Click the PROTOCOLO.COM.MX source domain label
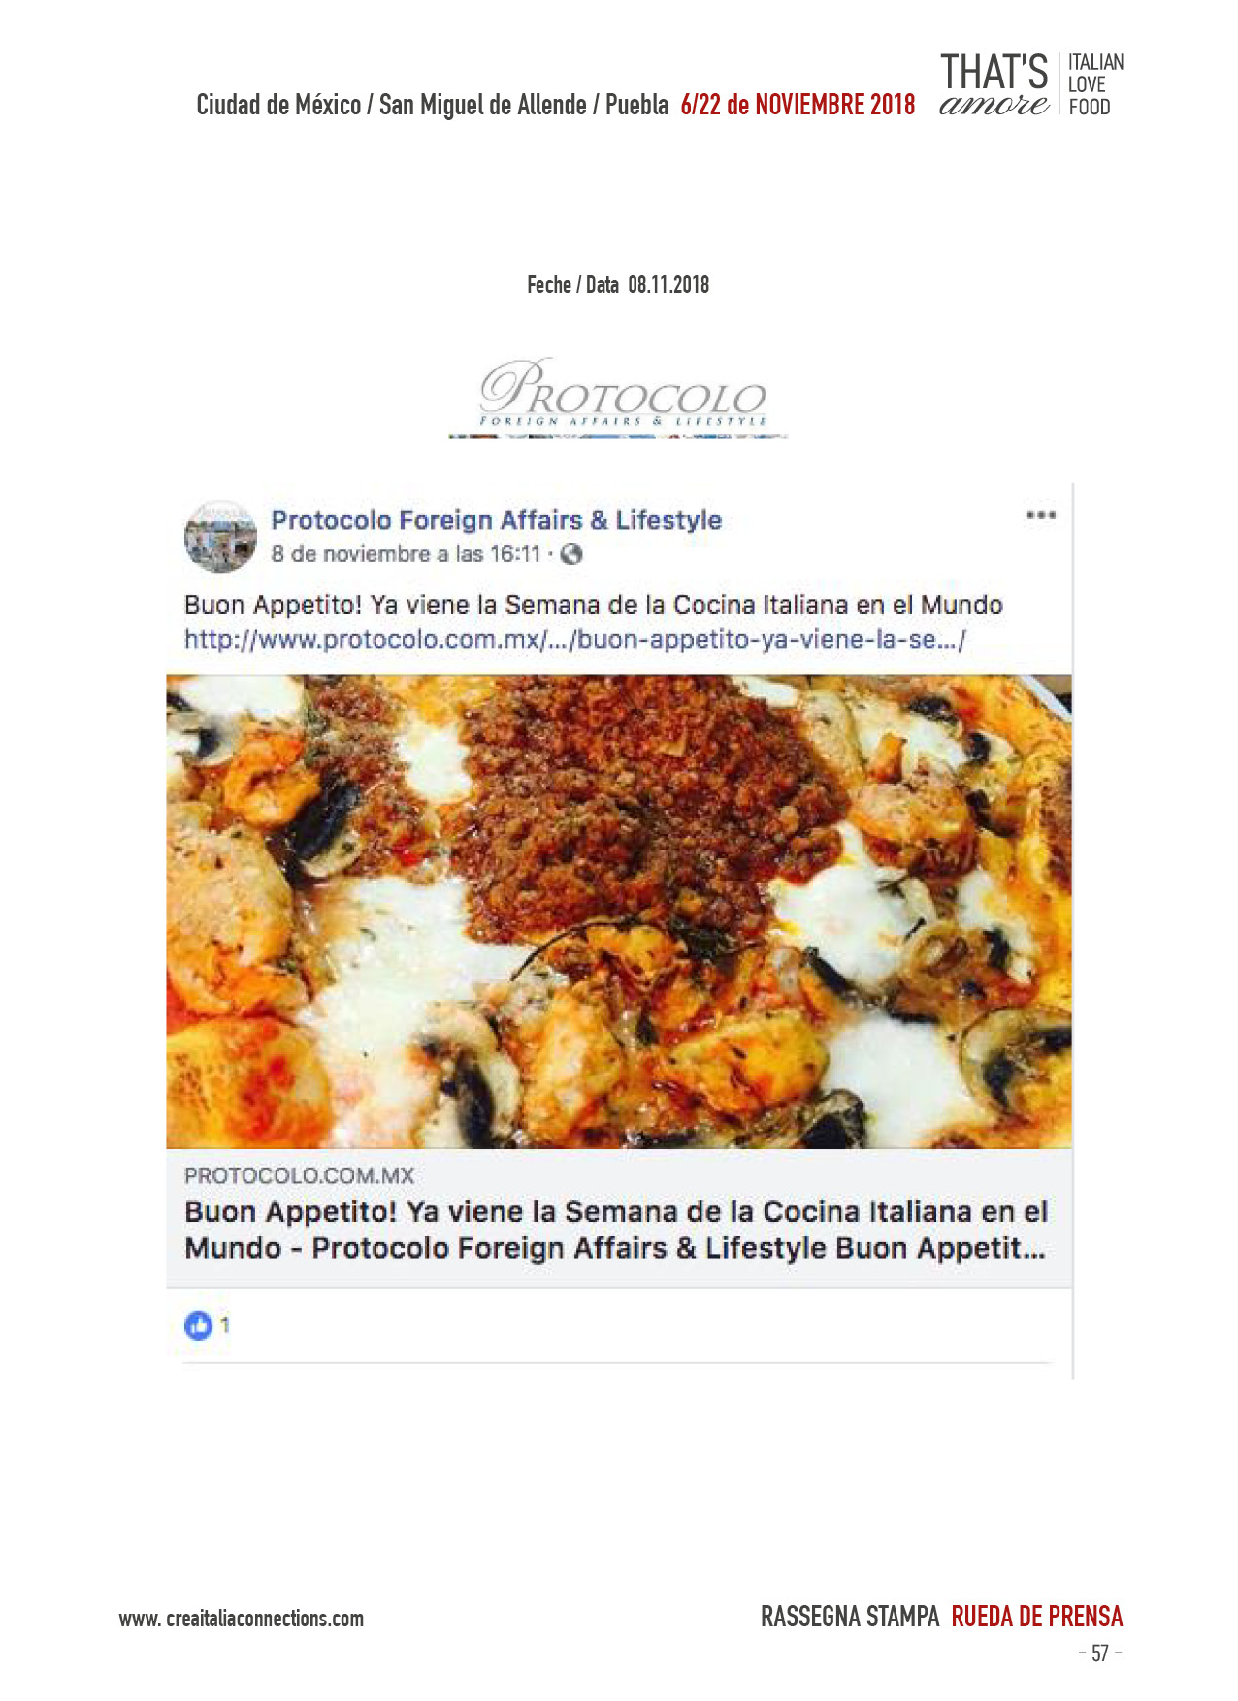This screenshot has height=1701, width=1238. pyautogui.click(x=299, y=1175)
